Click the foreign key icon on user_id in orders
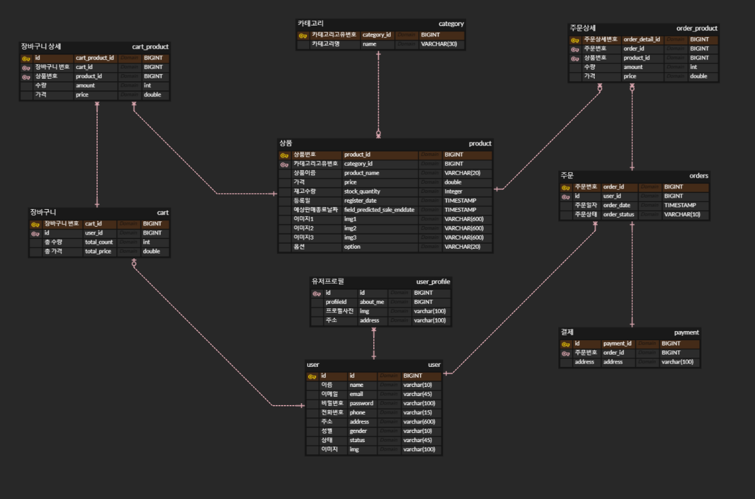 click(565, 196)
